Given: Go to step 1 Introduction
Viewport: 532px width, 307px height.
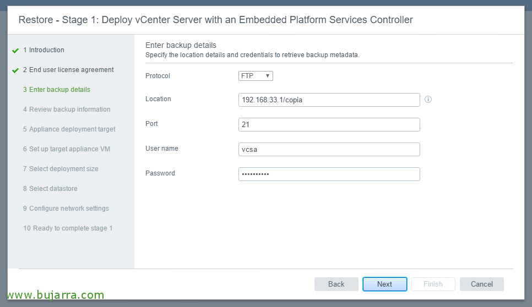Looking at the screenshot, I should tap(44, 50).
